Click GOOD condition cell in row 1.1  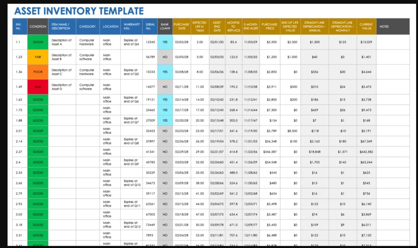pyautogui.click(x=38, y=42)
